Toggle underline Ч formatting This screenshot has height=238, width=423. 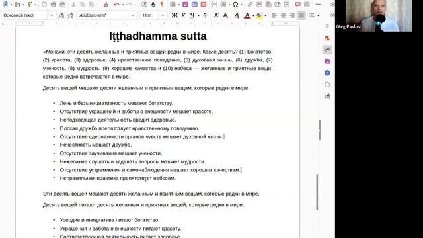pos(192,15)
